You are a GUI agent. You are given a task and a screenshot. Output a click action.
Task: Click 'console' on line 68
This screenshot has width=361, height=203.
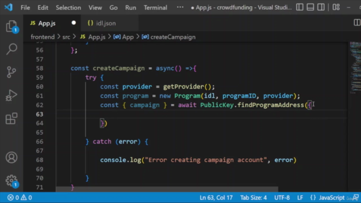[x=113, y=160]
